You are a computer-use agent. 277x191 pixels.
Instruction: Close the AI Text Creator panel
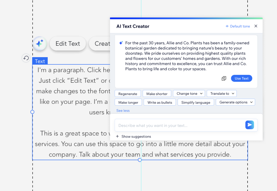click(x=256, y=26)
